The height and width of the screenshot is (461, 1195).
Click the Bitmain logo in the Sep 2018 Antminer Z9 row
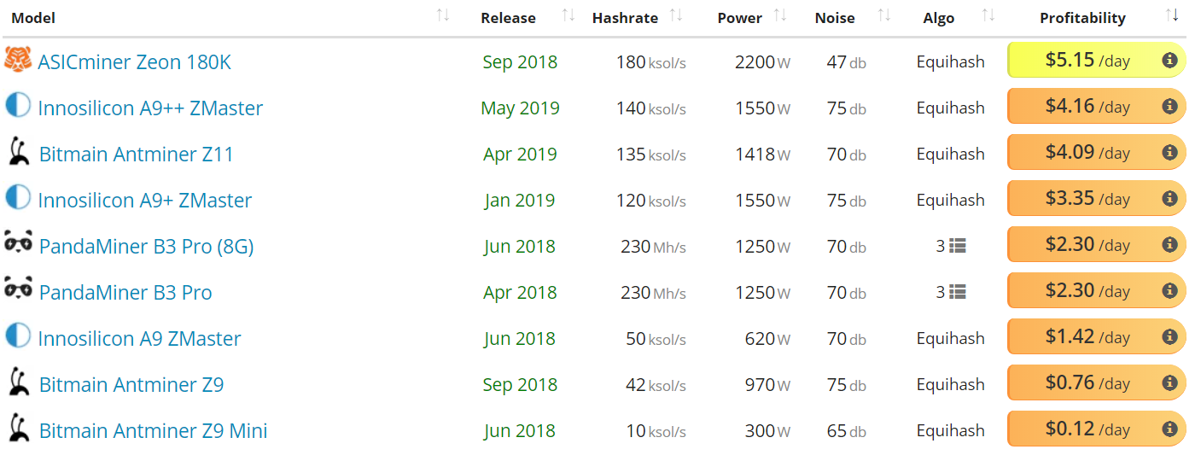pos(18,382)
